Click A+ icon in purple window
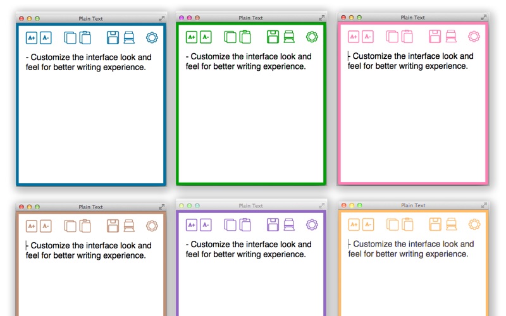Viewport: 506px width, 316px height. (x=192, y=225)
